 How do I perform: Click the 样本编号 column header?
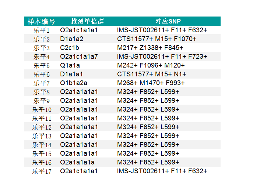pyautogui.click(x=41, y=21)
